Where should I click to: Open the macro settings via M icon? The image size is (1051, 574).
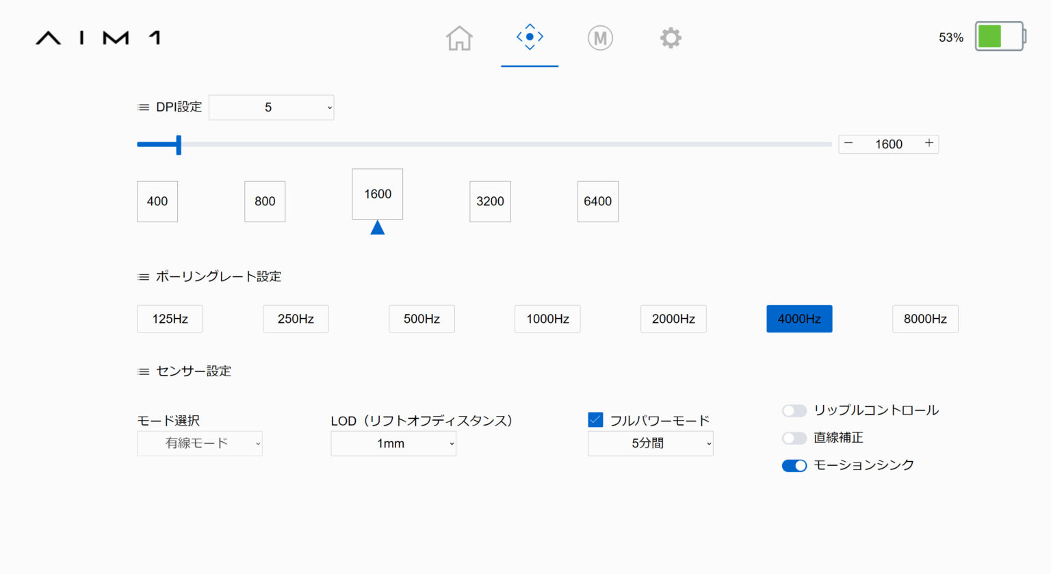pos(600,38)
